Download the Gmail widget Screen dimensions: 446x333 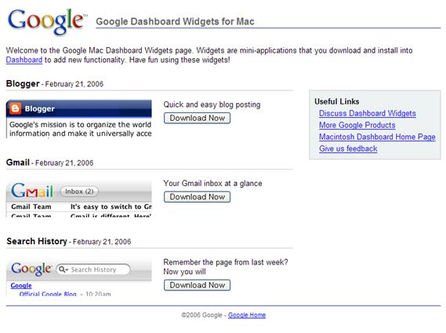pos(197,196)
